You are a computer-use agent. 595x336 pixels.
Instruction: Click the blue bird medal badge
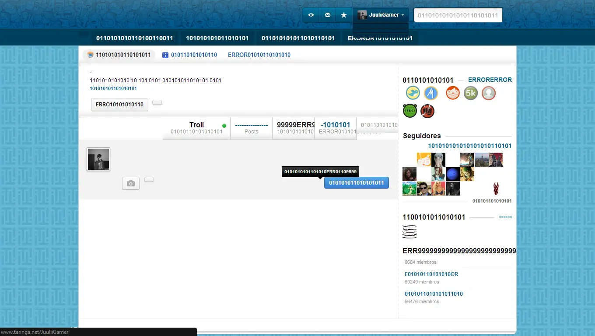pyautogui.click(x=413, y=93)
